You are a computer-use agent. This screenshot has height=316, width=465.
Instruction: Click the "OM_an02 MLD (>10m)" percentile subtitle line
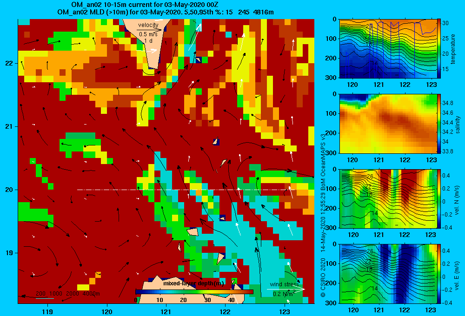(166, 12)
